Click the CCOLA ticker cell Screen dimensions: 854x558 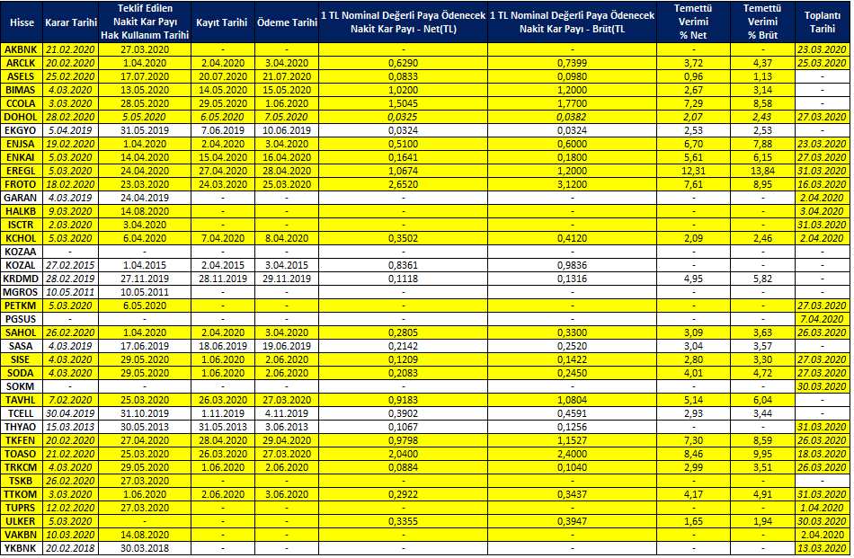pyautogui.click(x=22, y=103)
